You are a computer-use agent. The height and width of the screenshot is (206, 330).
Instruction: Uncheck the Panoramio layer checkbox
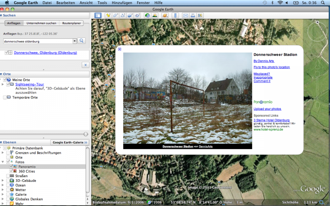tap(13, 166)
